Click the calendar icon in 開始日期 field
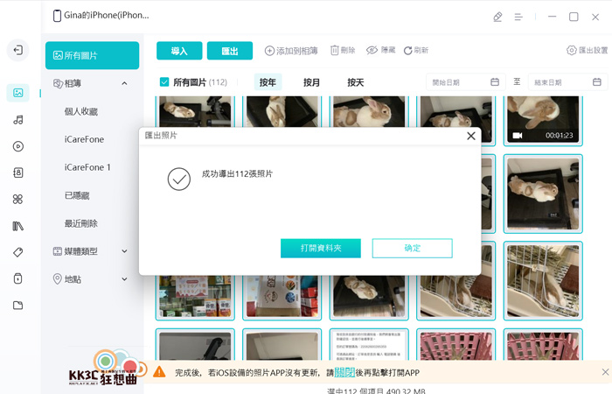612x394 pixels. [x=495, y=82]
